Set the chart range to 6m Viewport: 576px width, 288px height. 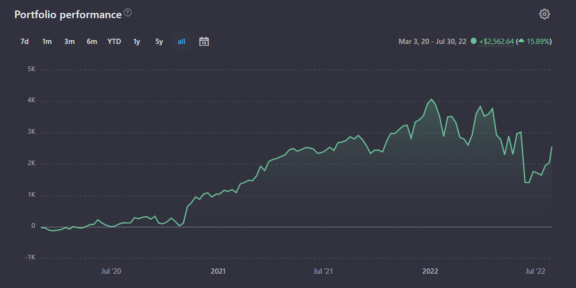92,42
